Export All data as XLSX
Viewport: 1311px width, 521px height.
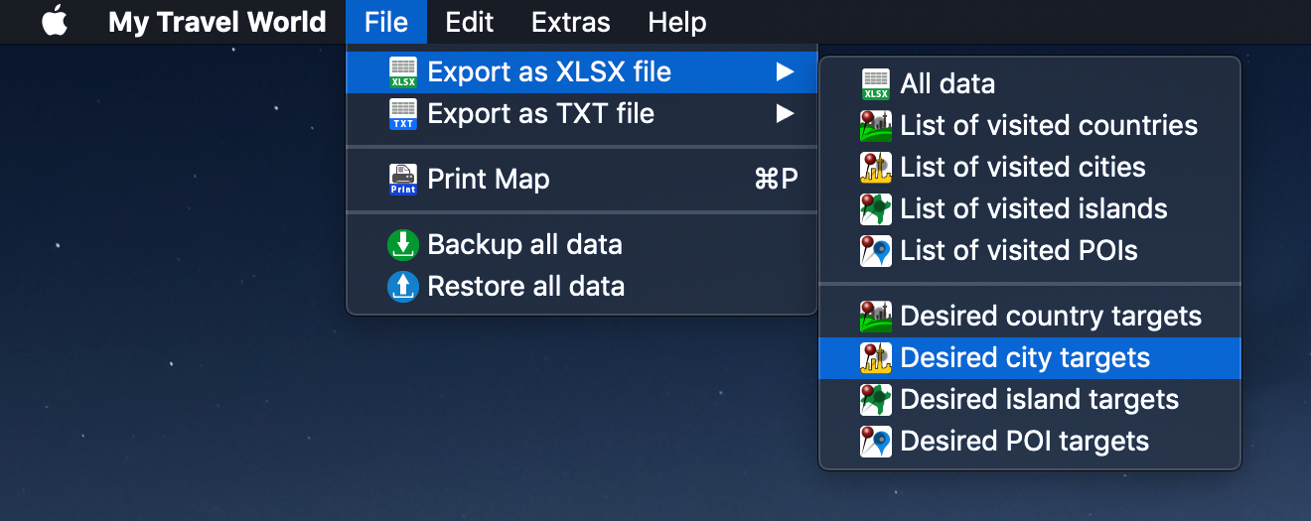click(1030, 84)
